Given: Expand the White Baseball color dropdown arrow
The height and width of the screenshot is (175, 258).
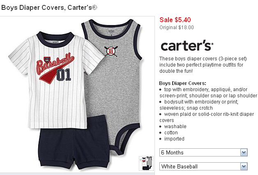Looking at the screenshot, I should (244, 167).
